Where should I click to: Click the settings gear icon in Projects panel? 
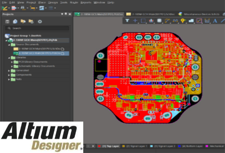point(40,22)
